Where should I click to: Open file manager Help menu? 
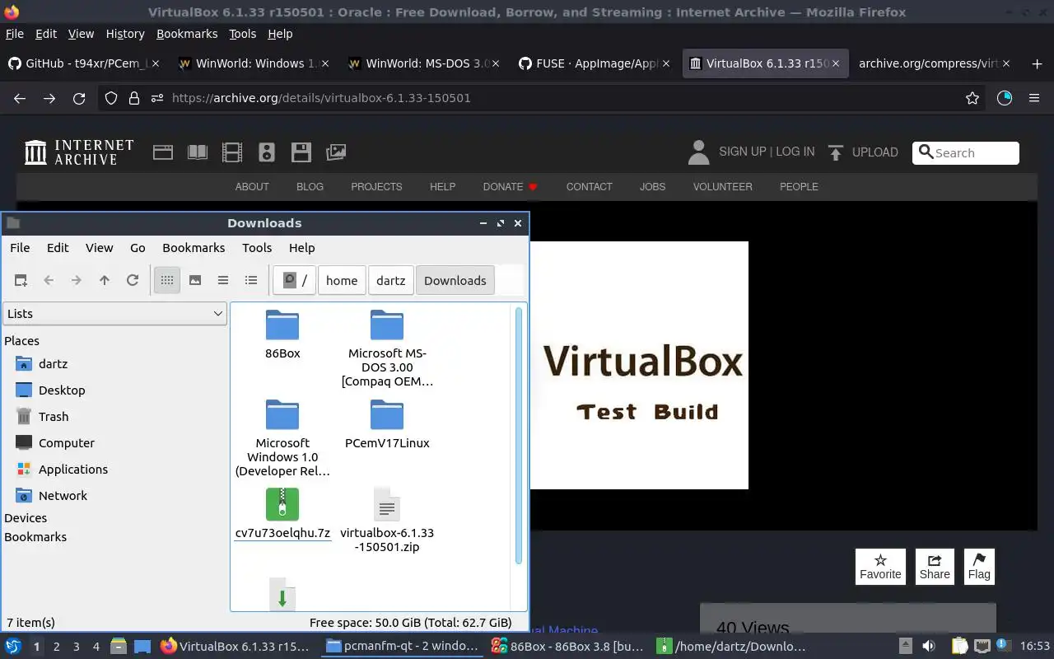(x=301, y=247)
